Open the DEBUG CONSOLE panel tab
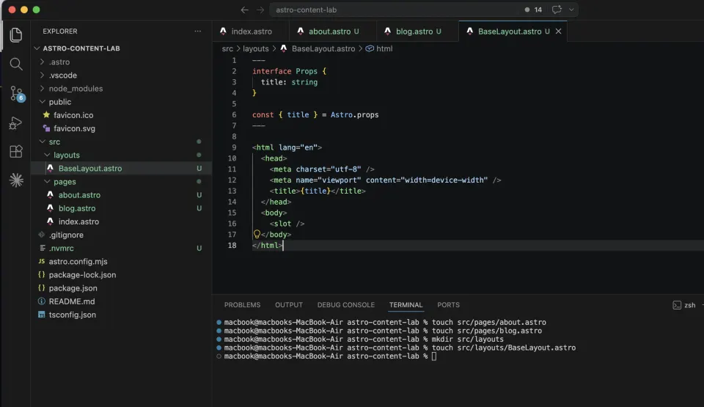 click(345, 304)
